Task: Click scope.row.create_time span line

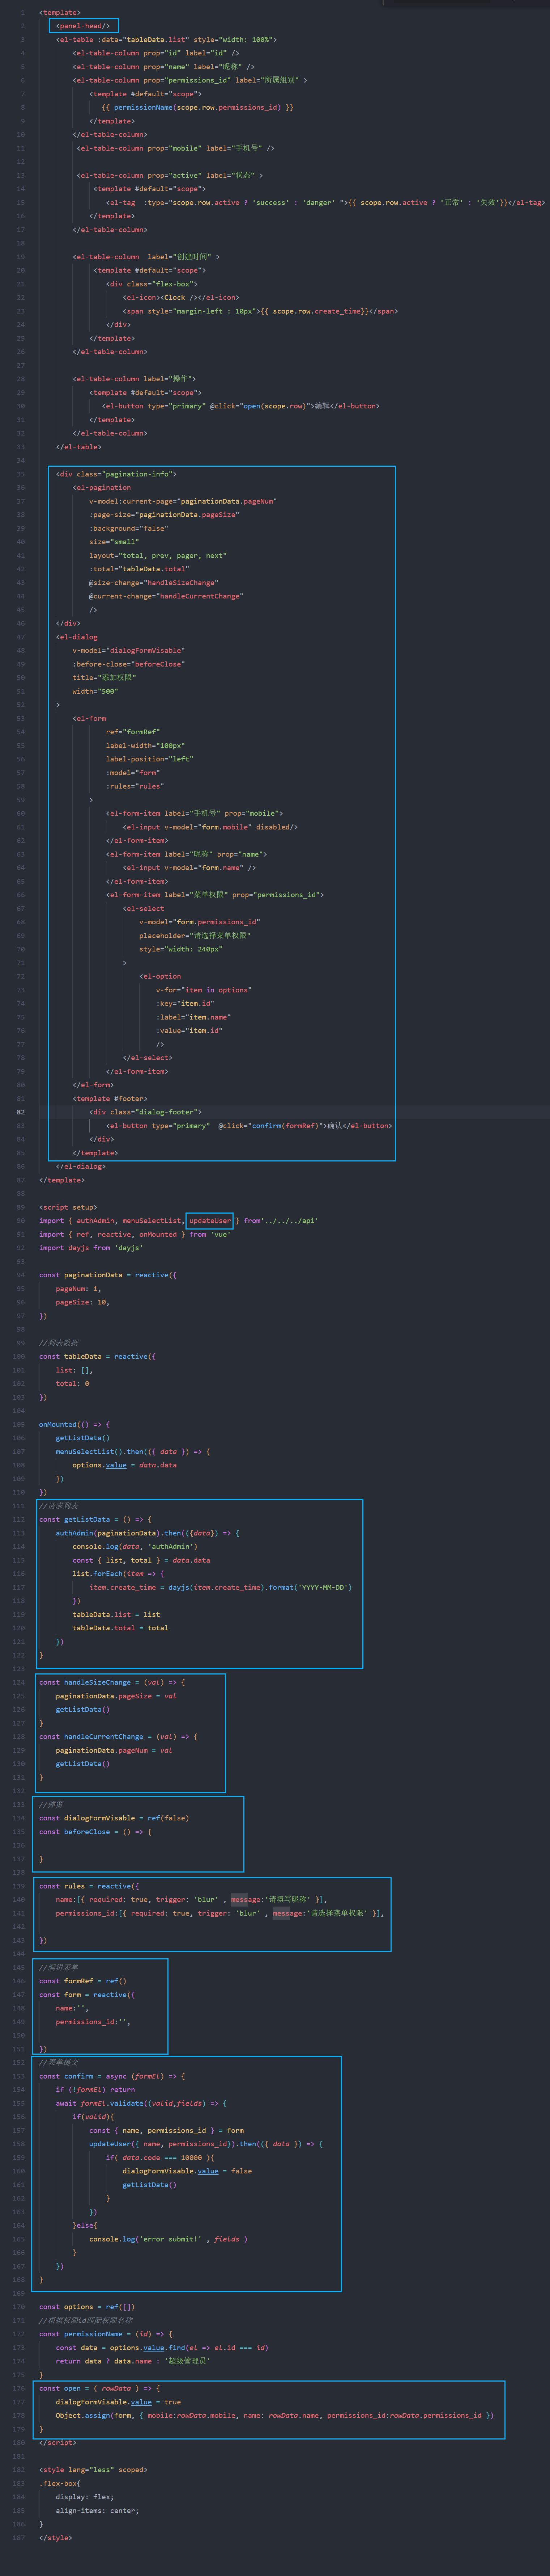Action: coord(260,311)
